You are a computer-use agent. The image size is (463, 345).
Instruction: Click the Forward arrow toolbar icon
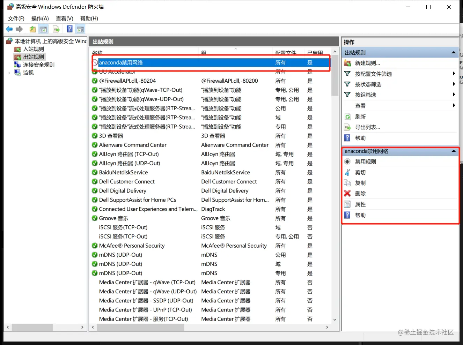(19, 29)
